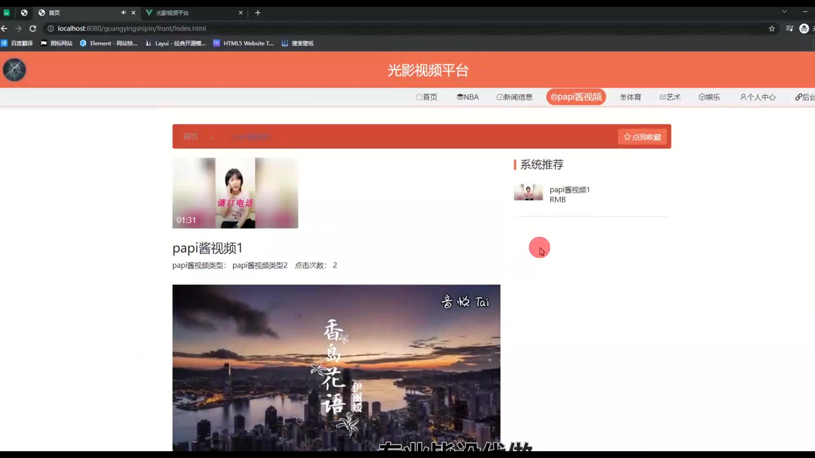Open the 搜索壁纸 bookmark
Image resolution: width=815 pixels, height=458 pixels.
pyautogui.click(x=298, y=43)
